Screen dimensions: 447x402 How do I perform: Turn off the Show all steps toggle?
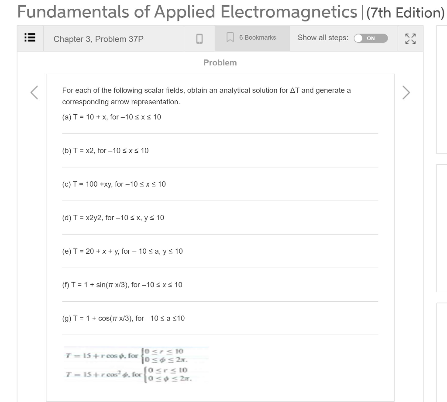click(371, 38)
